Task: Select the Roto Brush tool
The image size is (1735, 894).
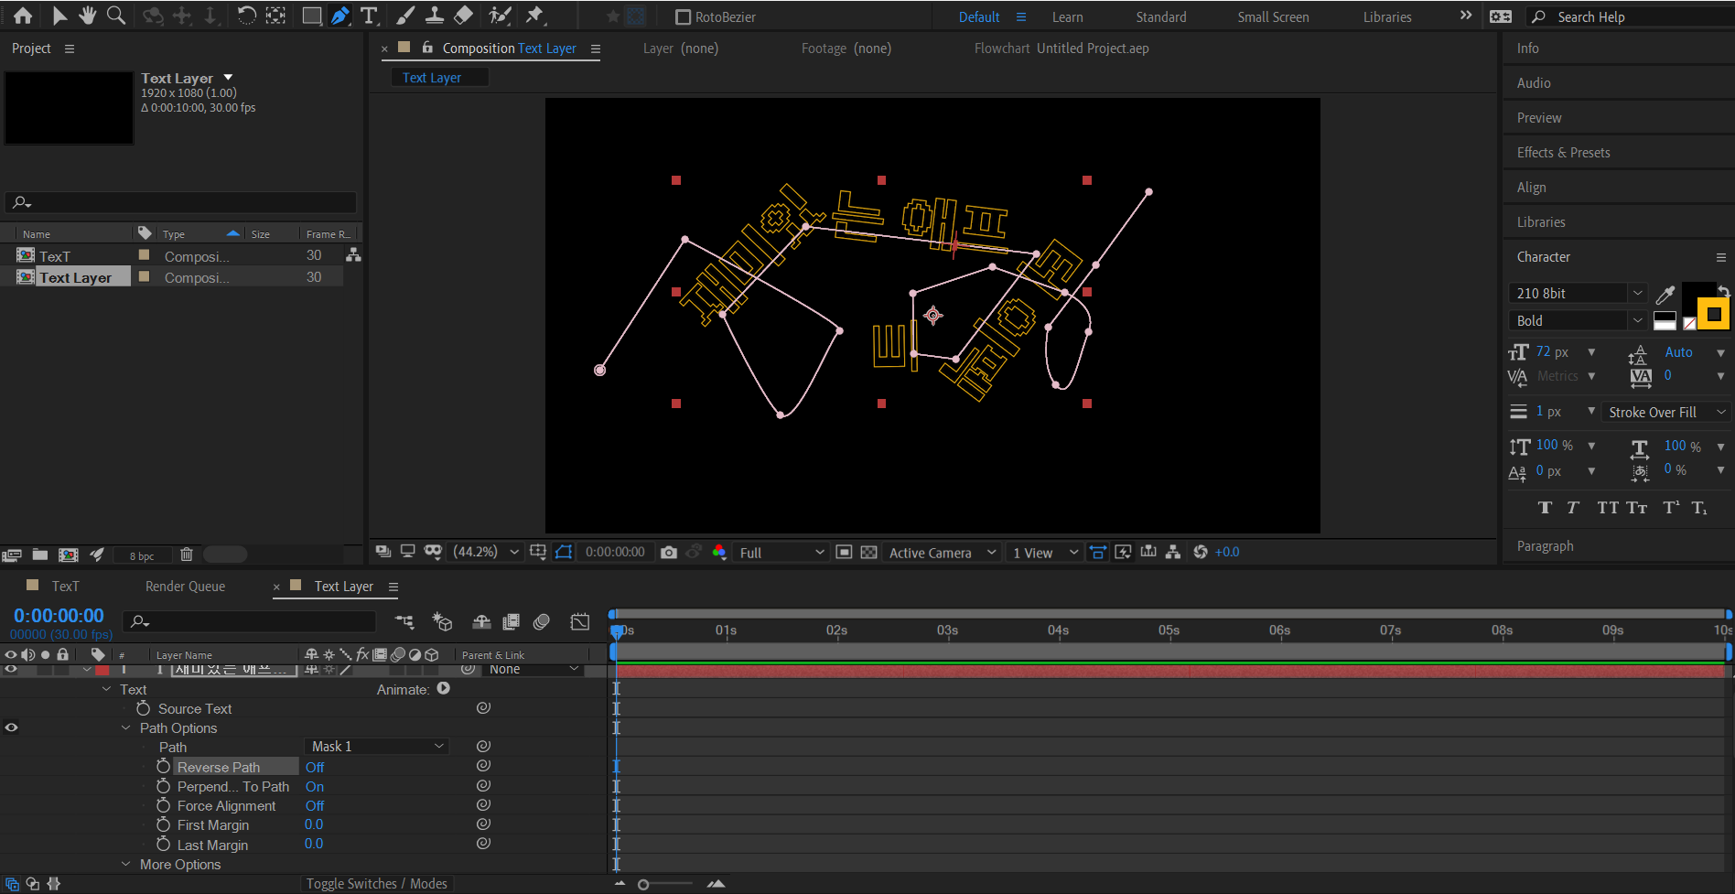Action: 500,16
